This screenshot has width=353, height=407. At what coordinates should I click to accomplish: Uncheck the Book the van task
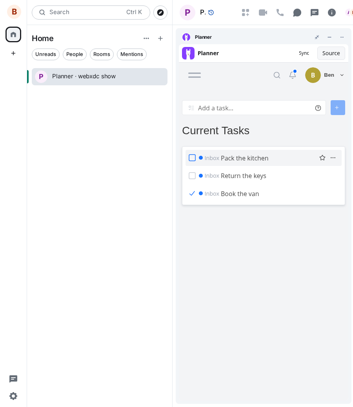point(192,194)
